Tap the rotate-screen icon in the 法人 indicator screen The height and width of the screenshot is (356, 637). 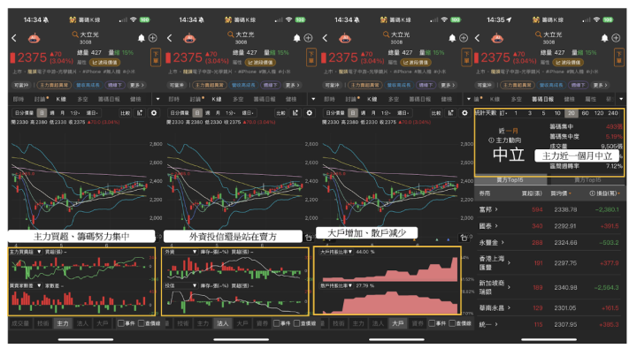pyautogui.click(x=309, y=238)
